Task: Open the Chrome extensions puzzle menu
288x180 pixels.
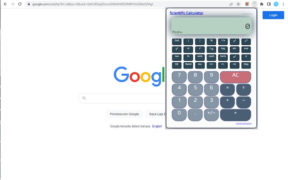Action: [261, 4]
